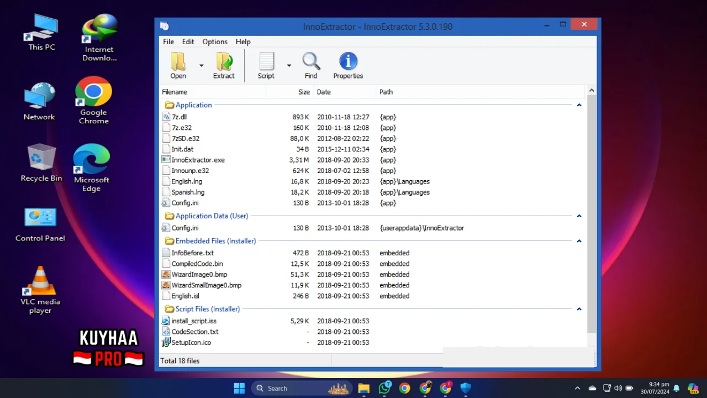Open the Options menu
The height and width of the screenshot is (398, 707).
tap(215, 41)
